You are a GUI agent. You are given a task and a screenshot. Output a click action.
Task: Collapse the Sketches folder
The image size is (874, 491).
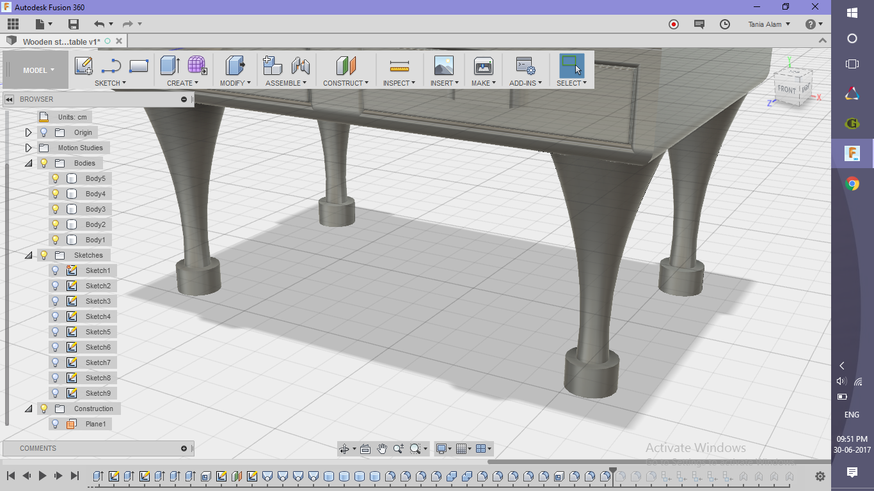(28, 255)
